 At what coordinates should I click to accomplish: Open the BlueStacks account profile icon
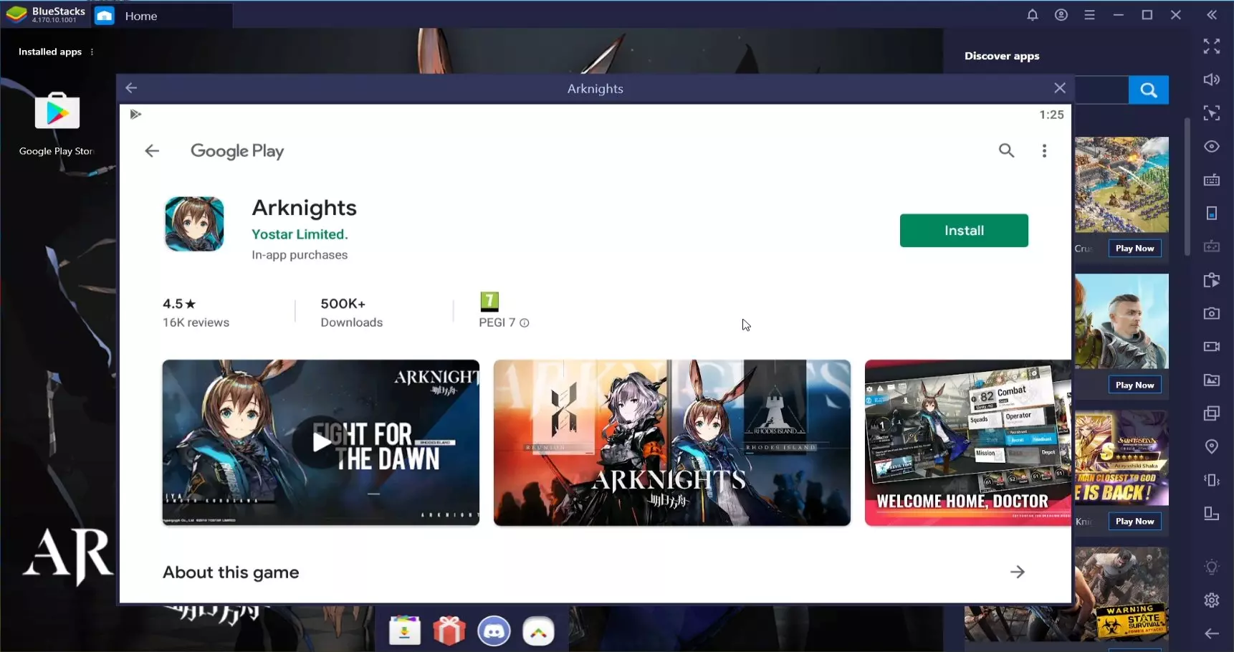(x=1061, y=15)
